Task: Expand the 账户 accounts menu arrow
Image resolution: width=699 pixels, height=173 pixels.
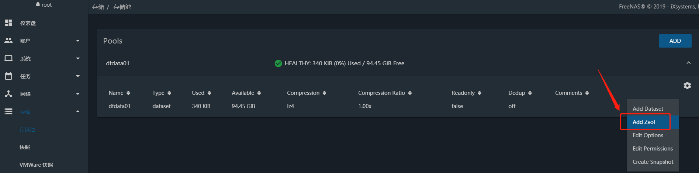Action: [x=78, y=41]
